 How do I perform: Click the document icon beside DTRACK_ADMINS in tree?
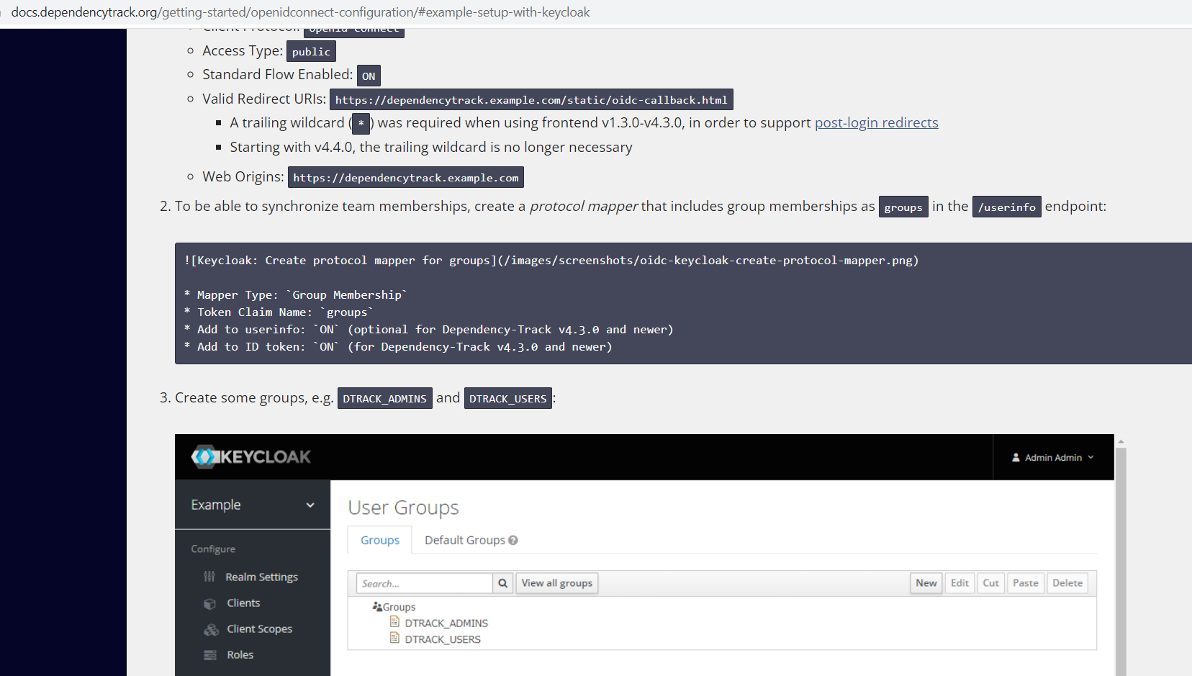click(394, 622)
